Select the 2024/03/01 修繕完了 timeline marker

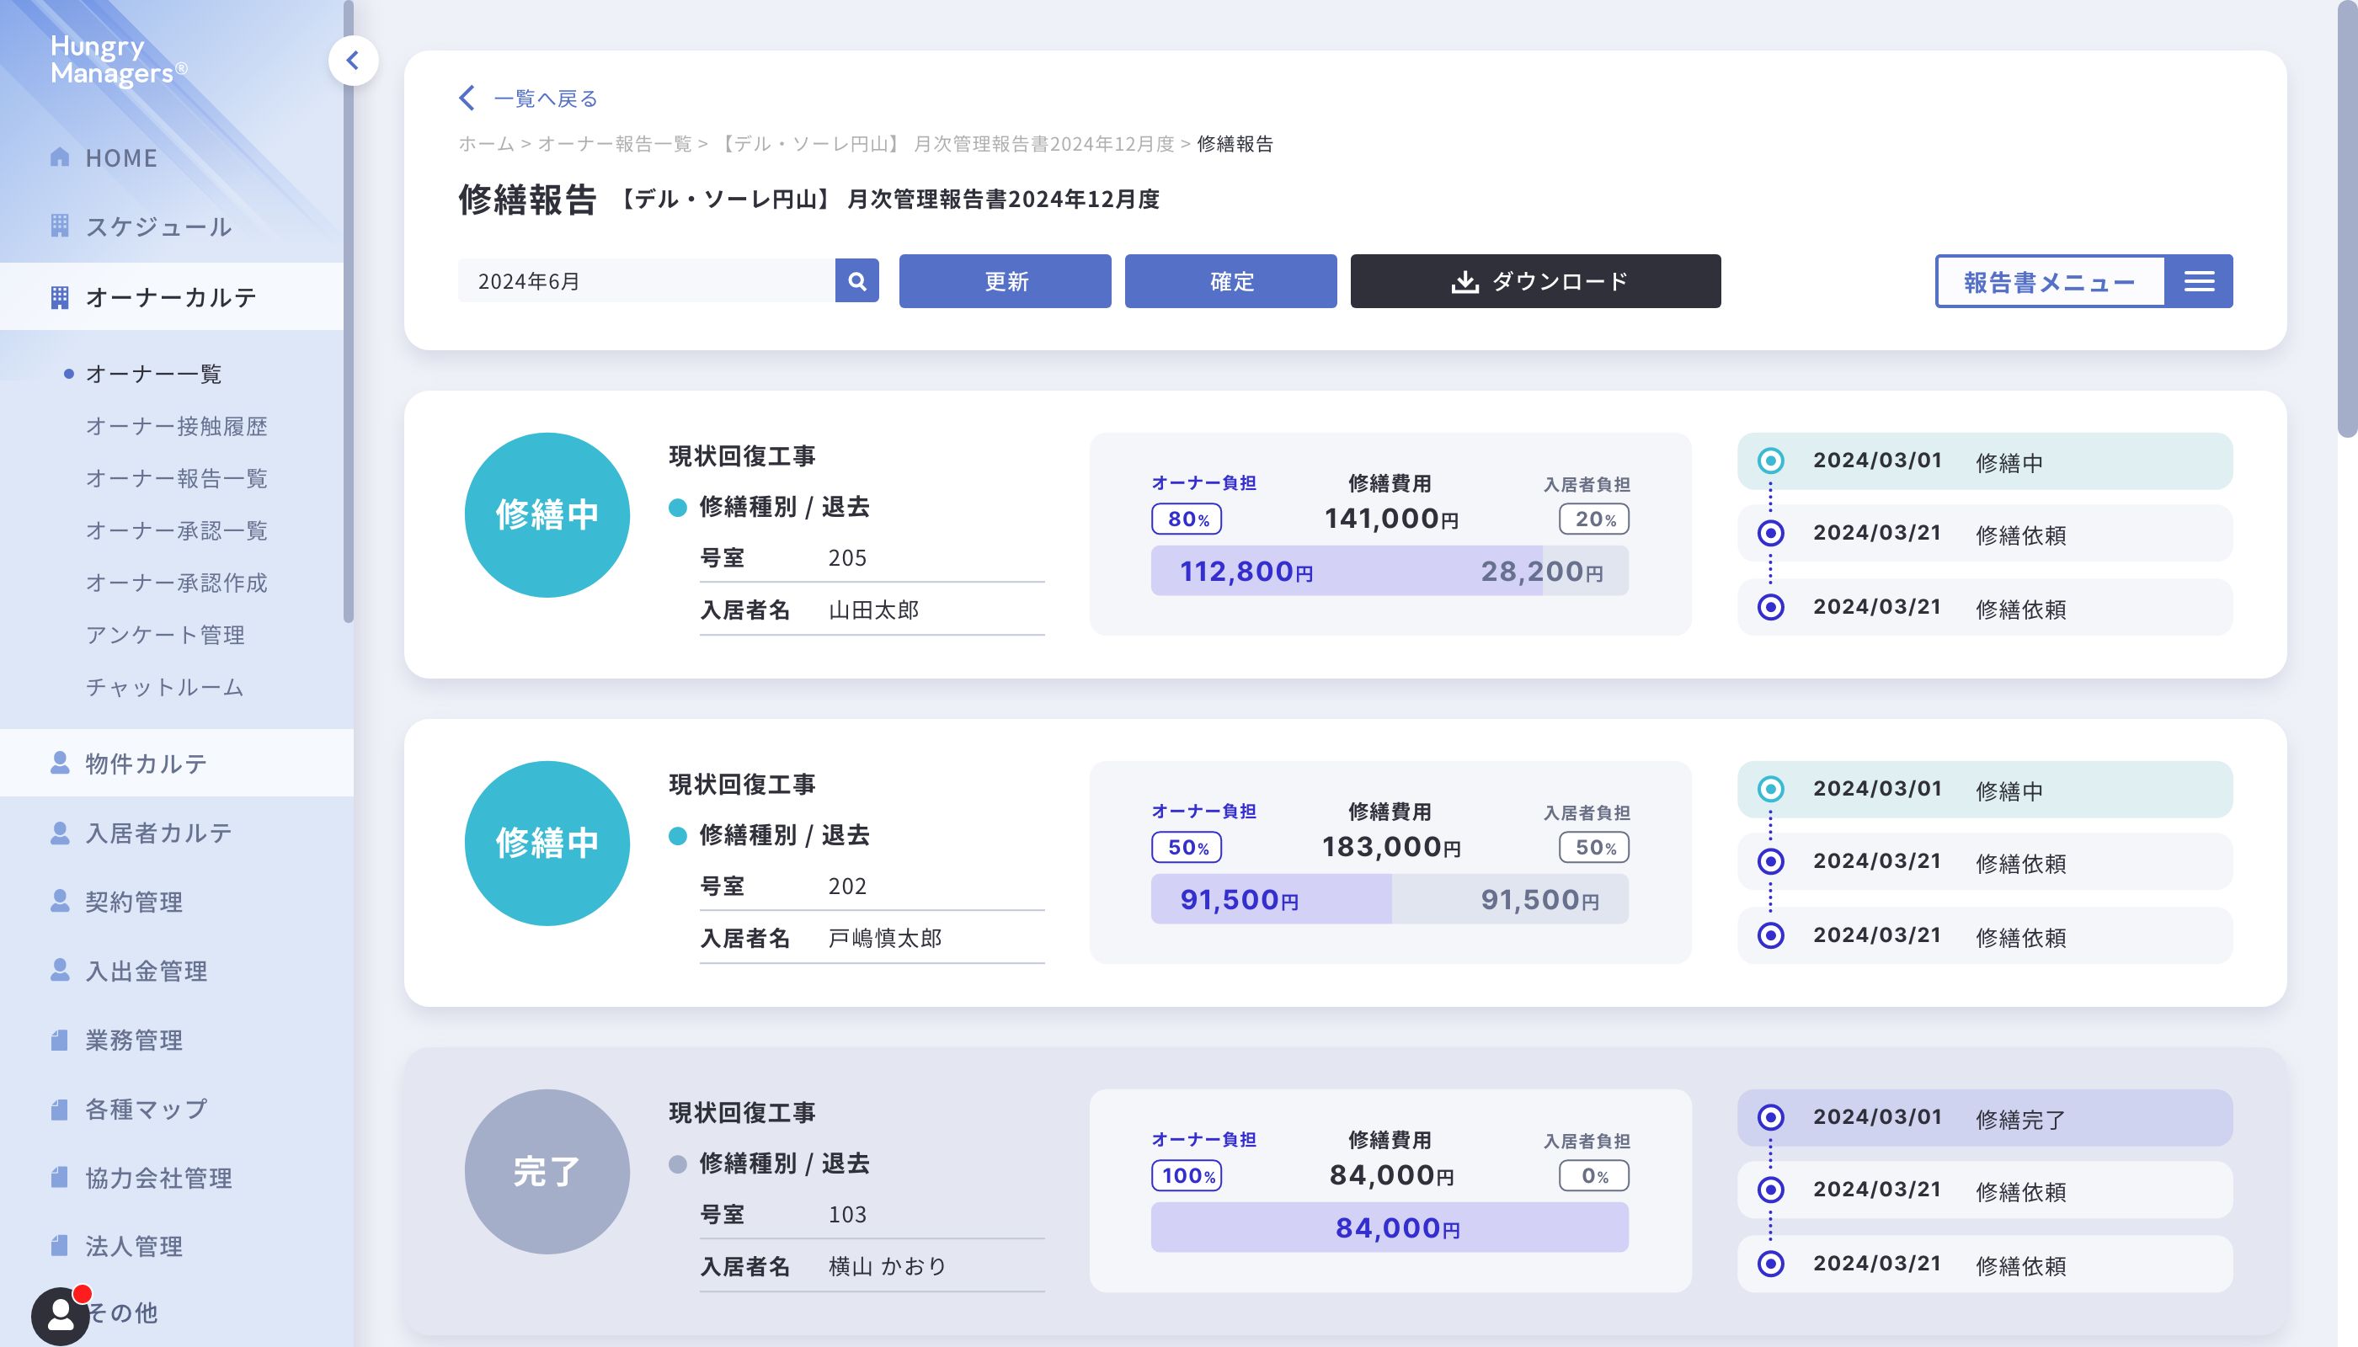(x=1770, y=1117)
